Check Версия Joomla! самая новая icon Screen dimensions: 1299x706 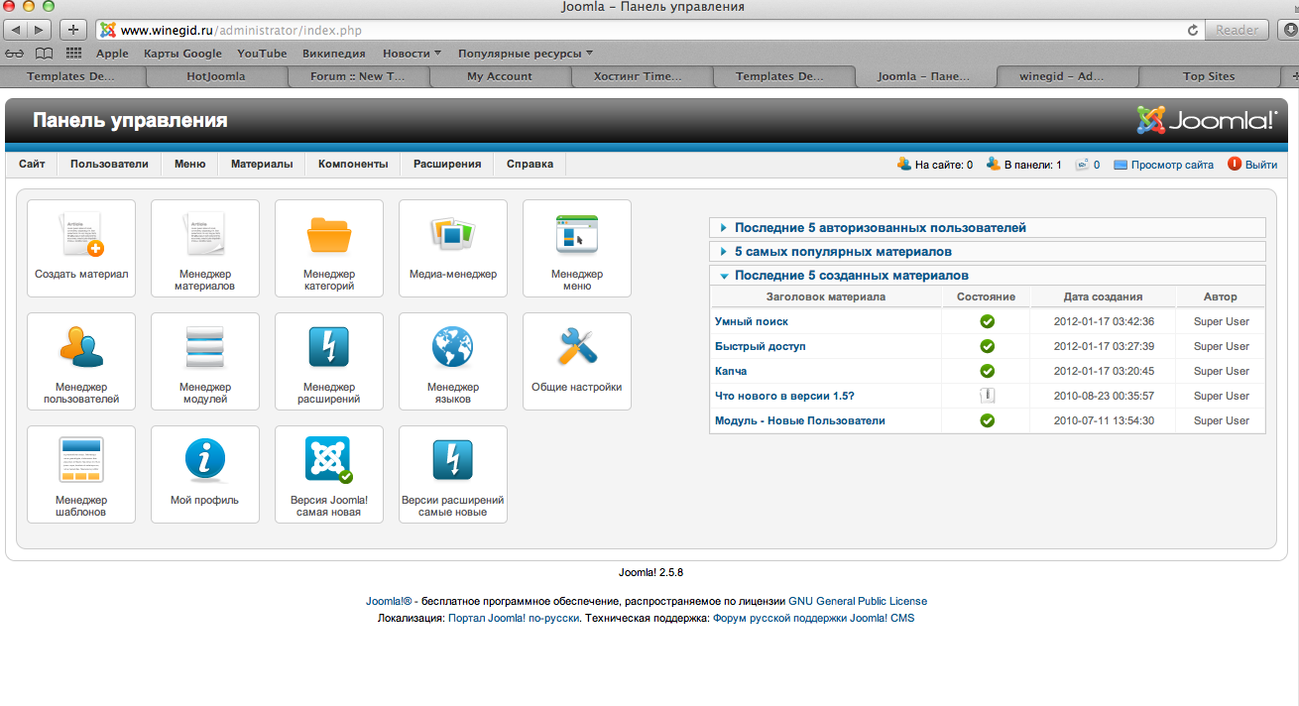pyautogui.click(x=329, y=474)
